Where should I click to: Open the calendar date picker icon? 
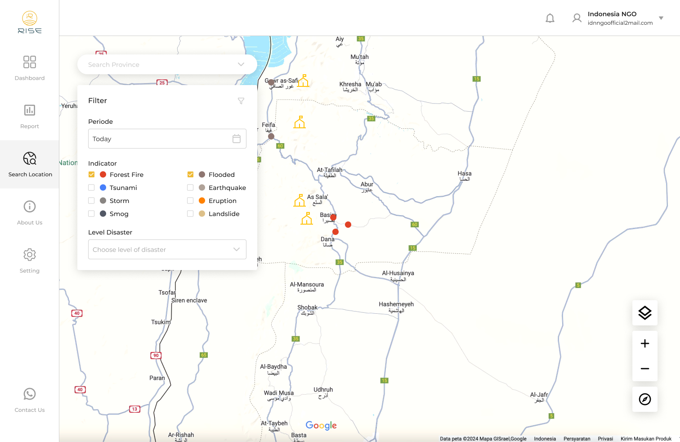[x=237, y=139]
